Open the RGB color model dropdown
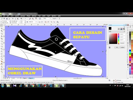The height and width of the screenshot is (100, 133). (117, 31)
